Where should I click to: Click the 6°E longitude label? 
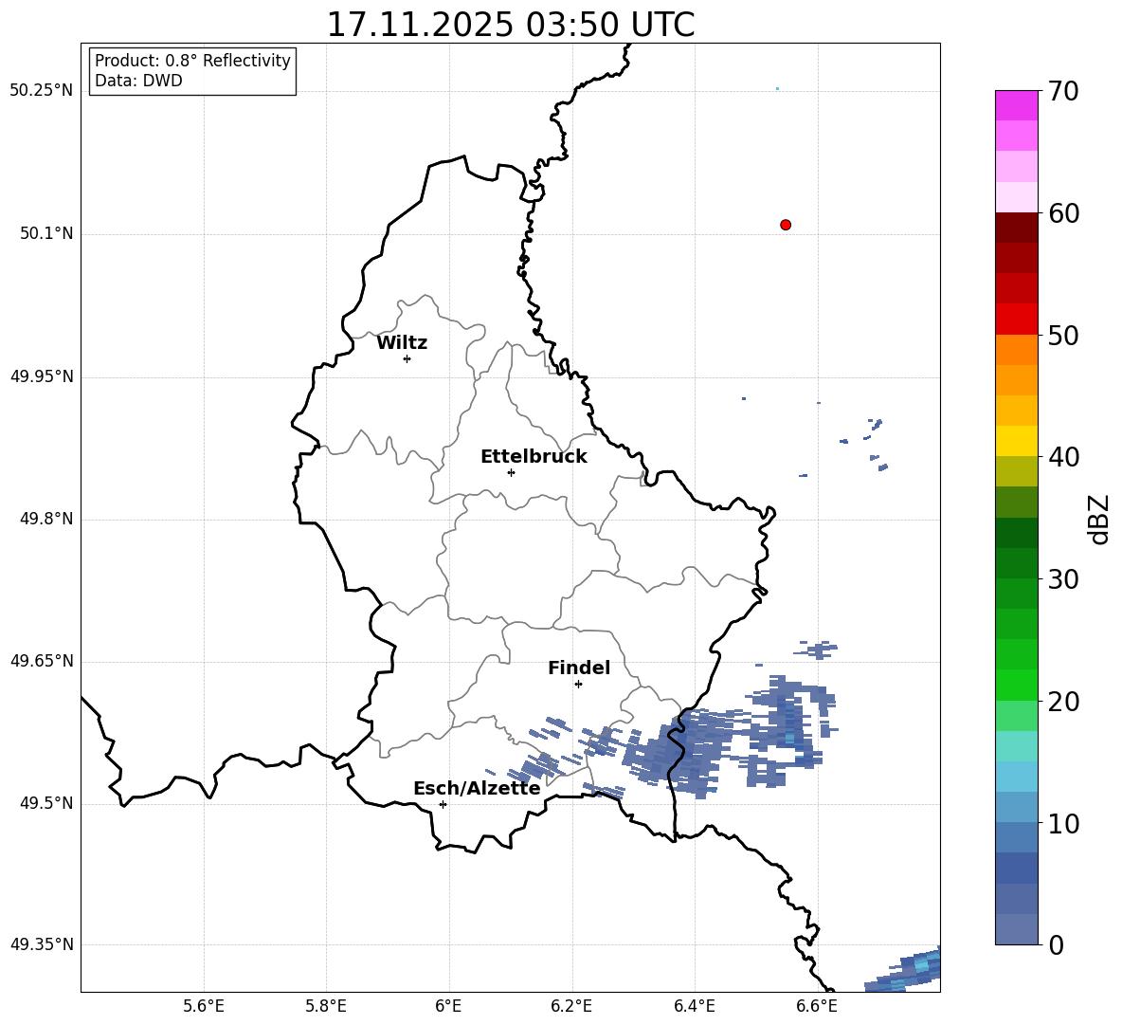(x=448, y=1006)
